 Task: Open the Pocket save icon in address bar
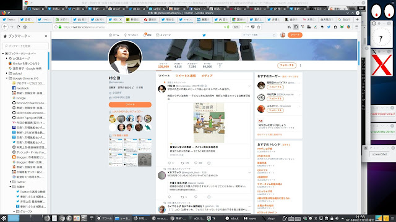pyautogui.click(x=253, y=27)
